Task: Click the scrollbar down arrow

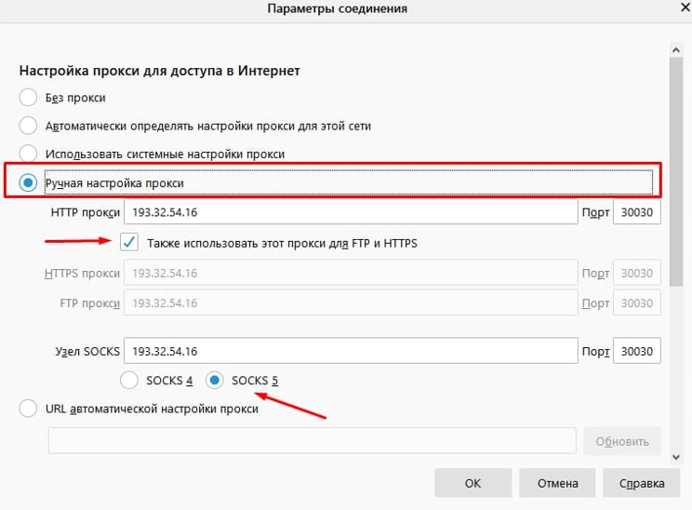Action: [675, 457]
